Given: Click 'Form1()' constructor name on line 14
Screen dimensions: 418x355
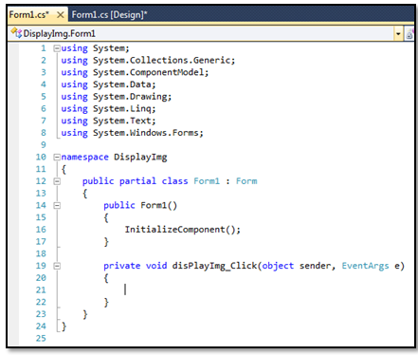Looking at the screenshot, I should 158,205.
